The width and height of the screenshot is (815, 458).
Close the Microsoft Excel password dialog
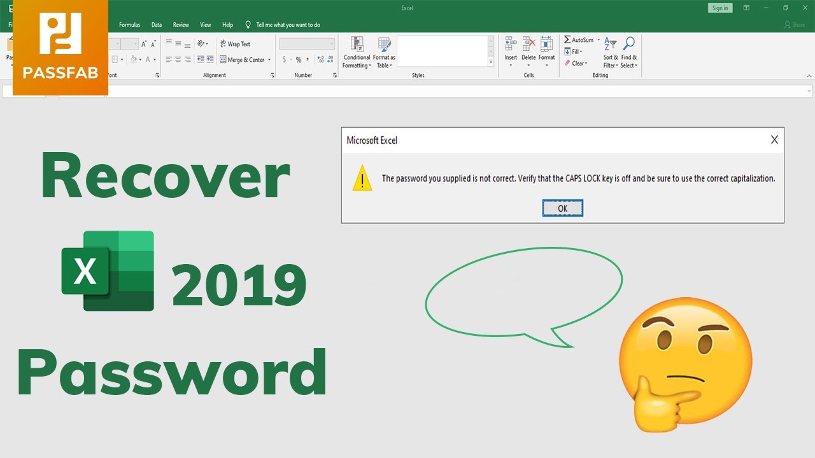[x=774, y=140]
